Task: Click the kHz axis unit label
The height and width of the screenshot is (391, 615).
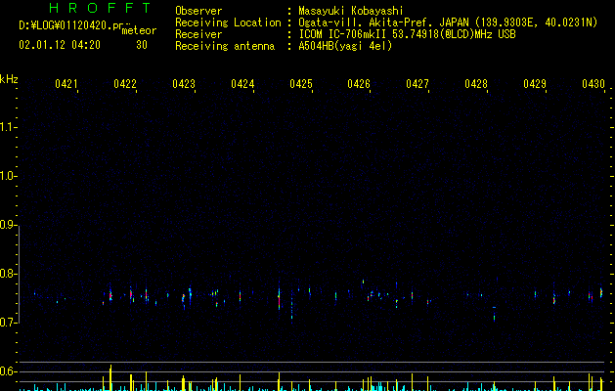Action: pos(9,79)
